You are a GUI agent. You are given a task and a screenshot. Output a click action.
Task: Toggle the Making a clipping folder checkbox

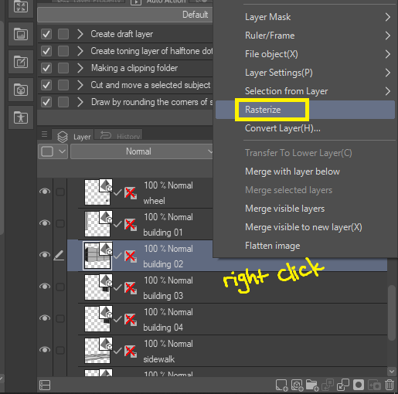tap(46, 68)
